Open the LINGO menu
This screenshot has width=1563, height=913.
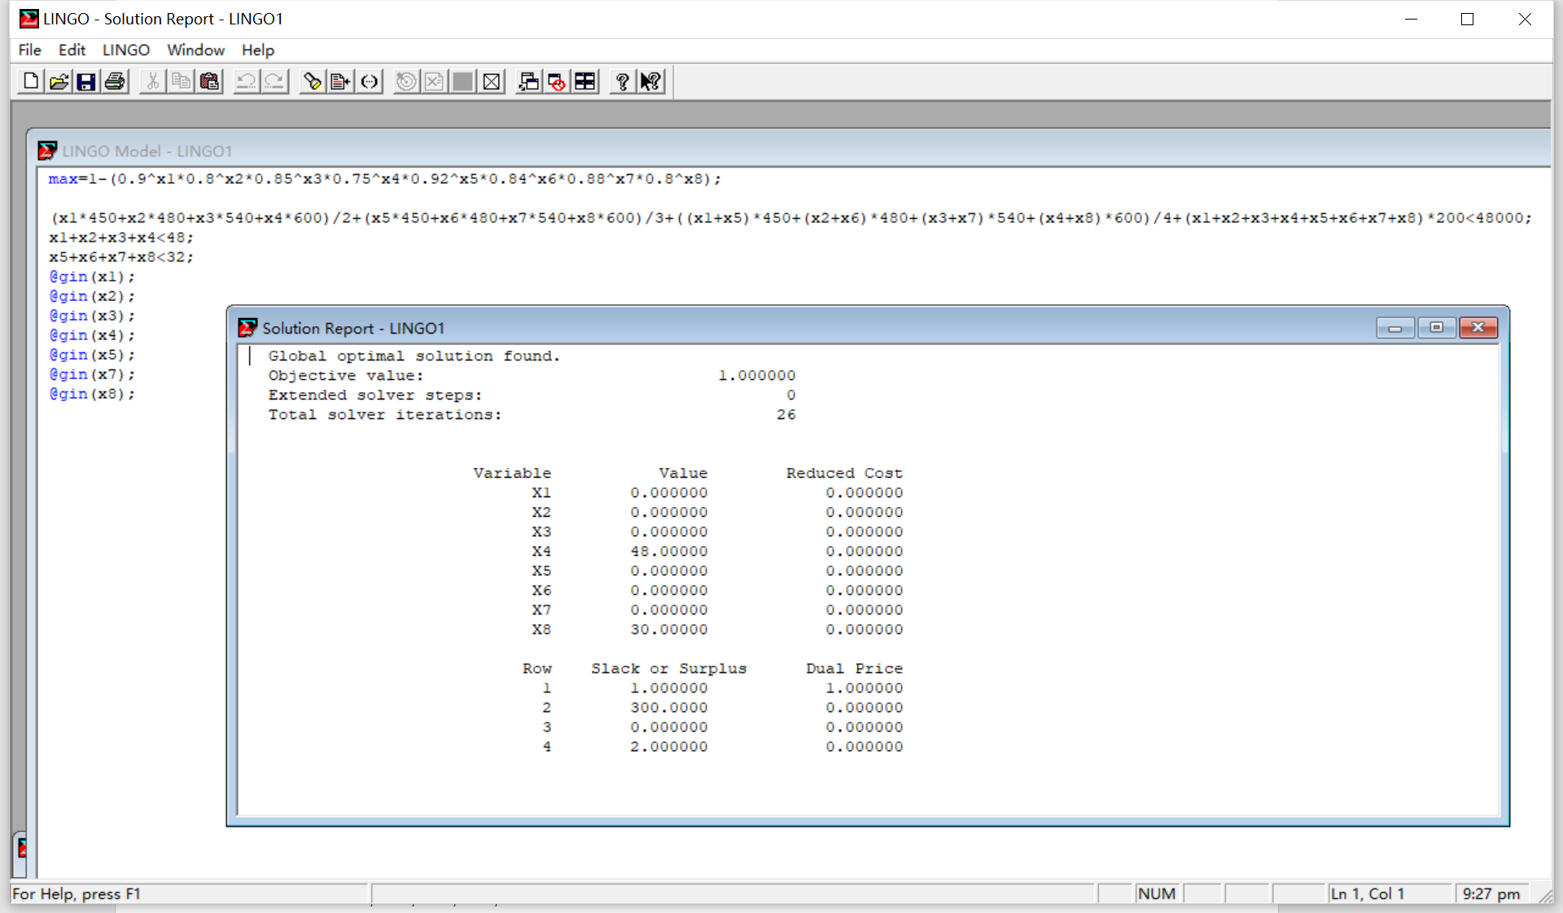tap(125, 50)
